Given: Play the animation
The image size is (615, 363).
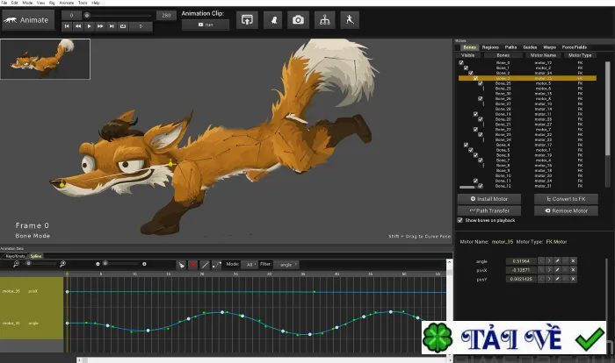Looking at the screenshot, I should 89,26.
